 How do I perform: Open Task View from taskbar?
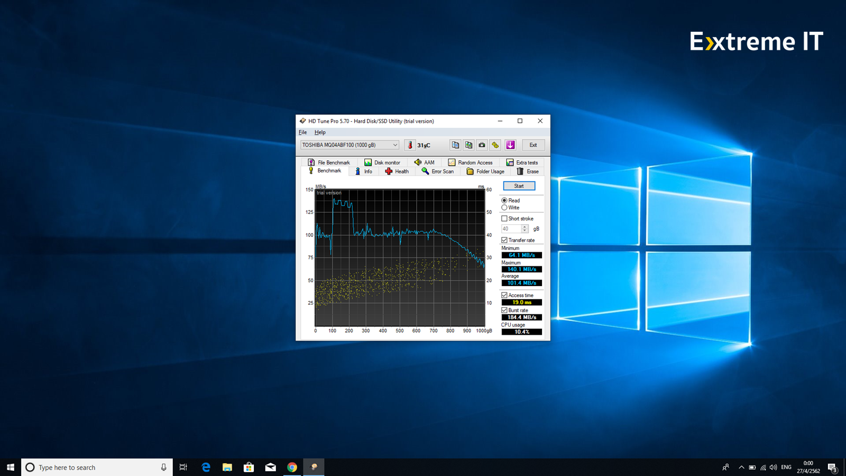[x=183, y=467]
